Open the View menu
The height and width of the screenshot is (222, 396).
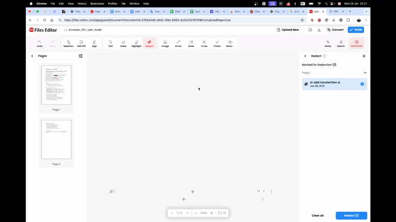(x=71, y=3)
